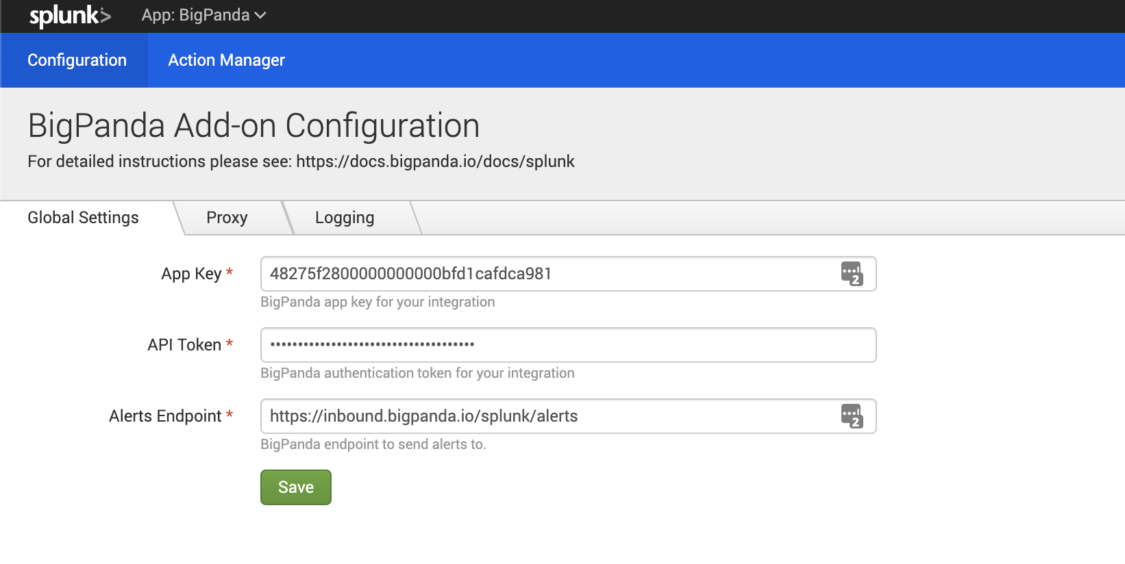Click password manager icon in Alerts Endpoint field

click(852, 416)
